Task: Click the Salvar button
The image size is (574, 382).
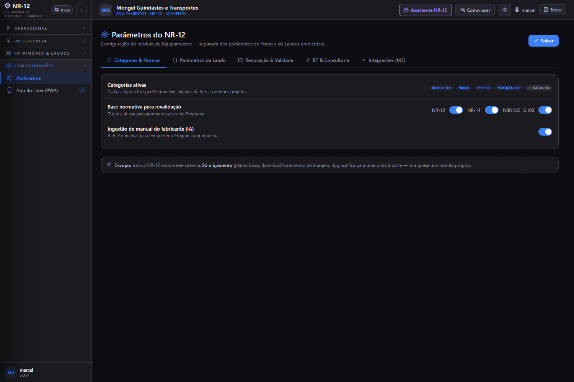Action: tap(543, 41)
